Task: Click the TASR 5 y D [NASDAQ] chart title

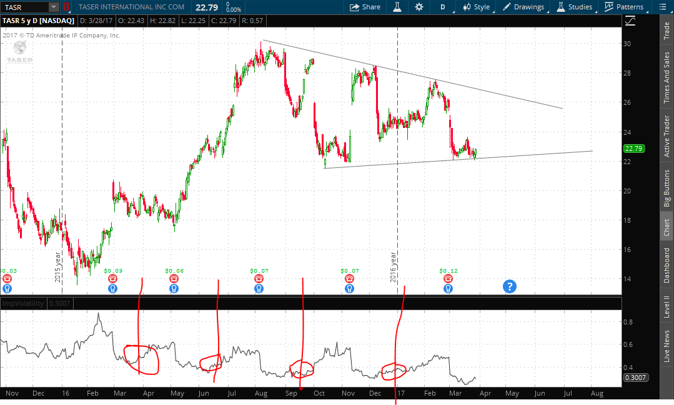Action: coord(38,21)
